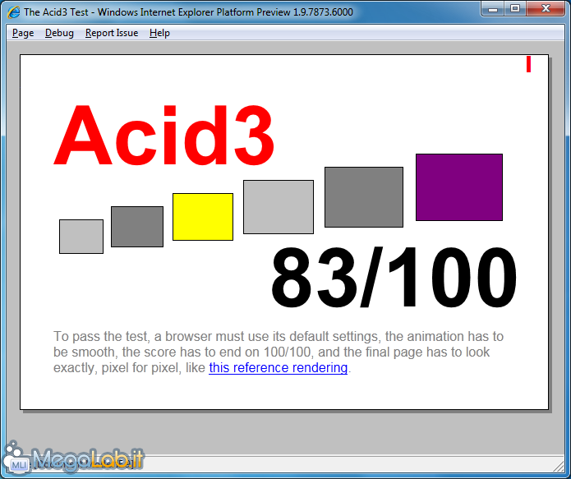Follow the 'this reference rendering' link
Screen dimensions: 571x479
pos(279,367)
